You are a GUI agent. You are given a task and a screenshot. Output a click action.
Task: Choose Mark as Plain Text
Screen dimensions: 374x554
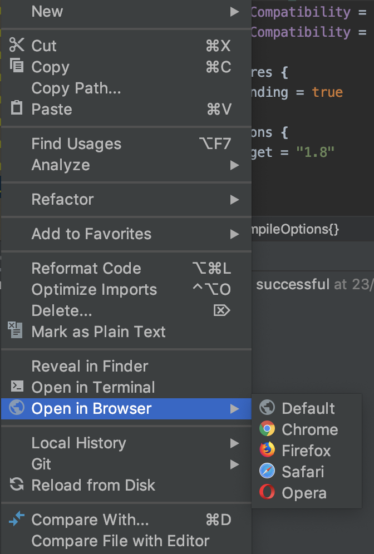coord(99,332)
